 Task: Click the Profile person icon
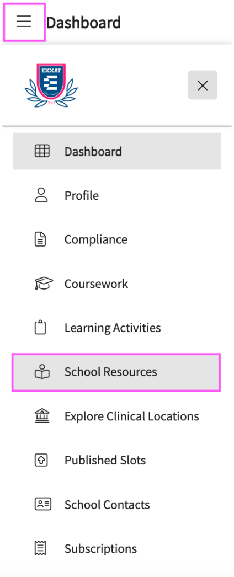[x=41, y=195]
